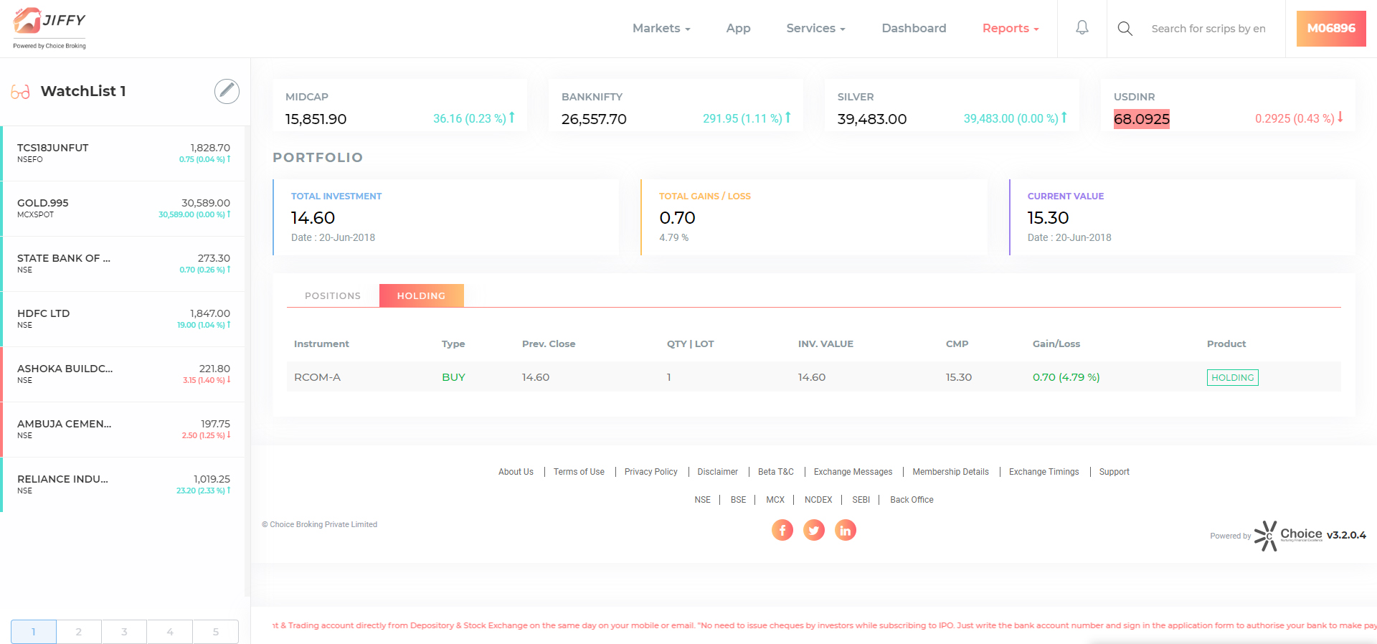Click the Instrument column header

click(321, 344)
